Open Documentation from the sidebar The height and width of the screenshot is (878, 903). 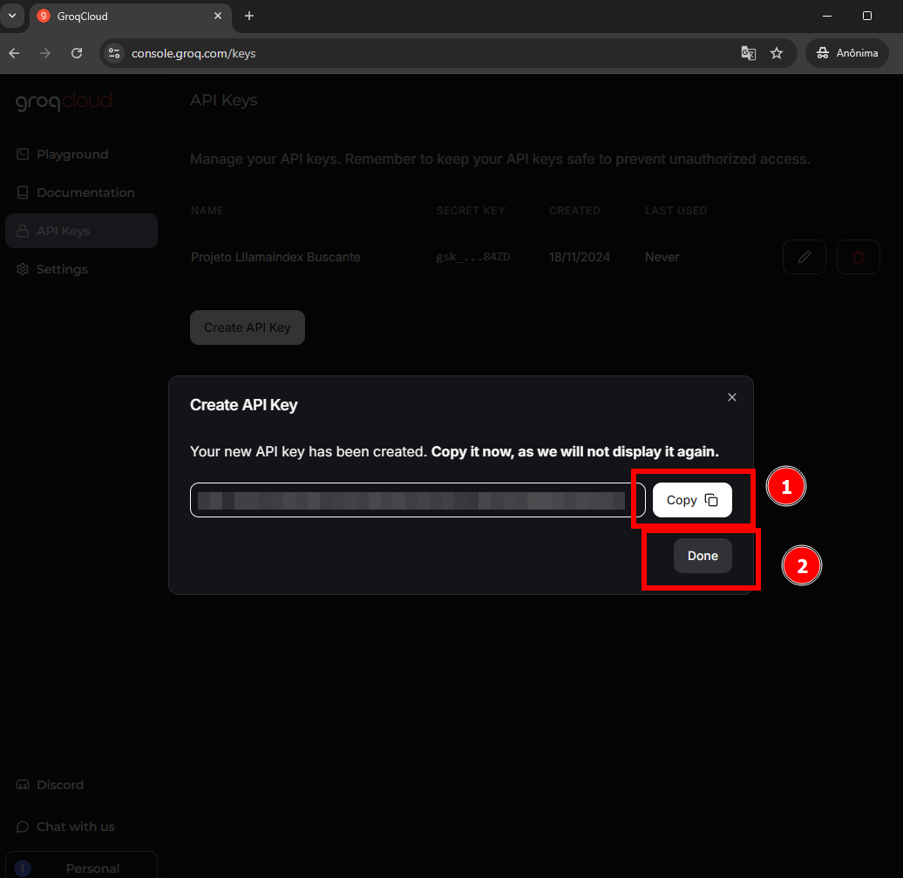coord(22,192)
